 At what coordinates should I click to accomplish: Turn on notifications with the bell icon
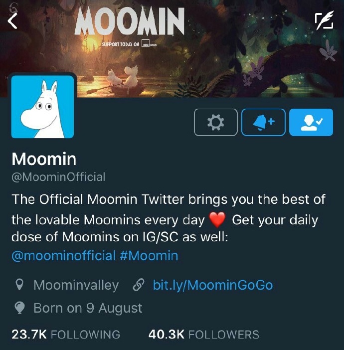[x=263, y=122]
